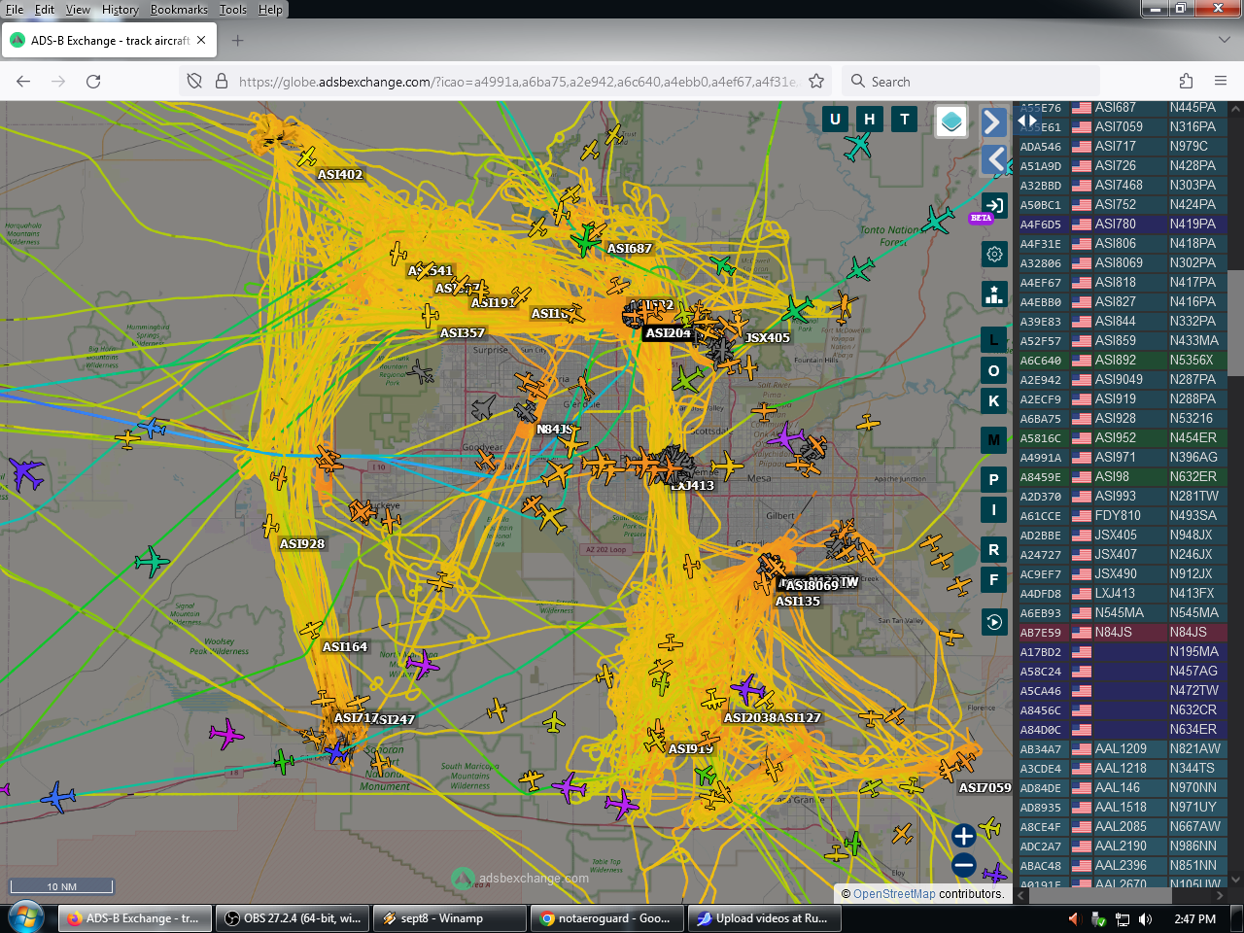Click the browser Search box

tap(970, 82)
